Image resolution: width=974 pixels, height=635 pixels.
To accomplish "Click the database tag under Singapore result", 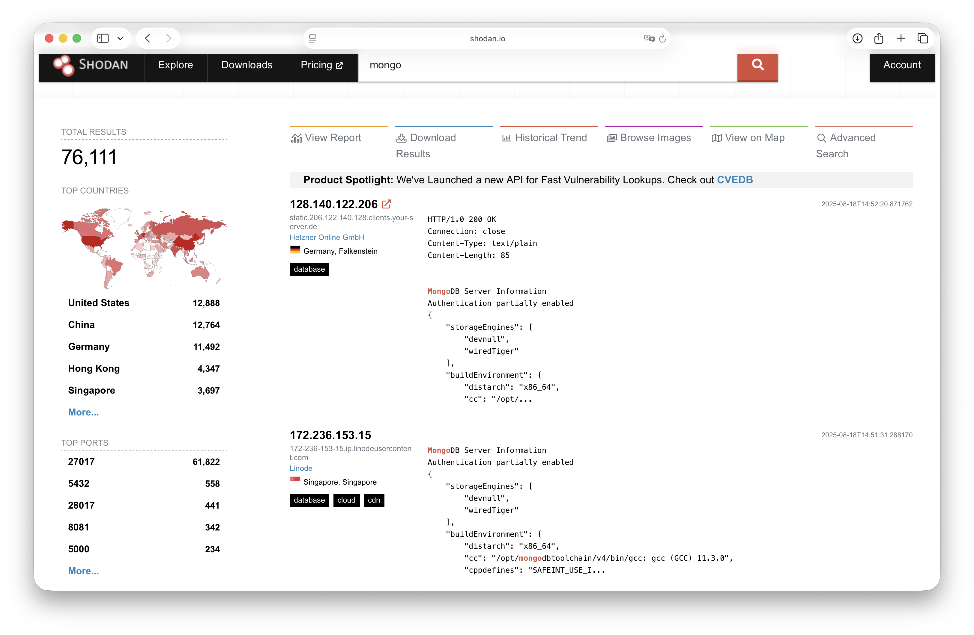I will [309, 500].
